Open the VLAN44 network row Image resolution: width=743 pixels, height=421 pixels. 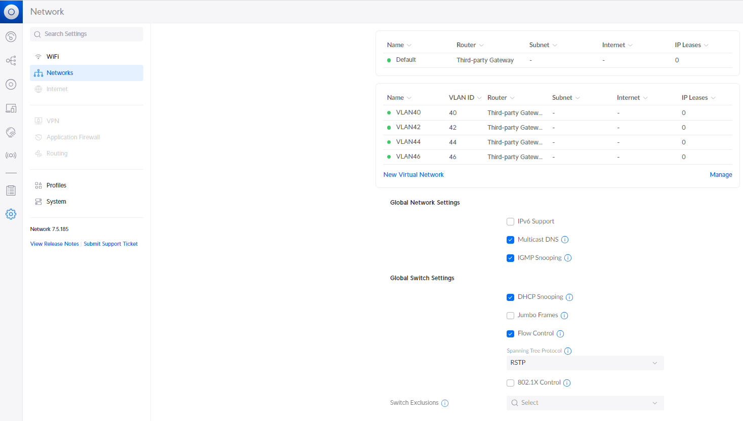point(558,142)
